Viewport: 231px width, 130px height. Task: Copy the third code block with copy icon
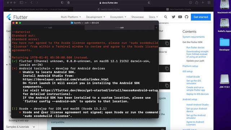[167, 86]
